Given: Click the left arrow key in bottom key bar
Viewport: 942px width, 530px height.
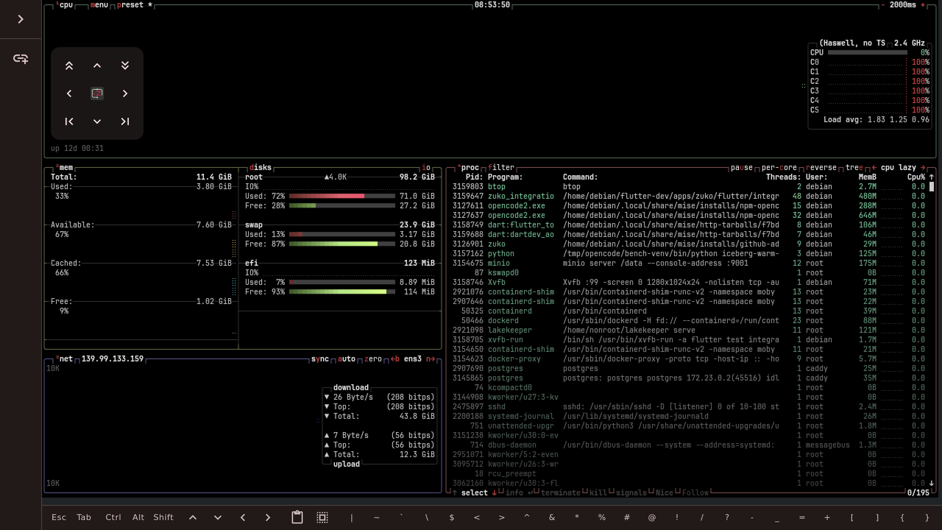Looking at the screenshot, I should pos(243,517).
